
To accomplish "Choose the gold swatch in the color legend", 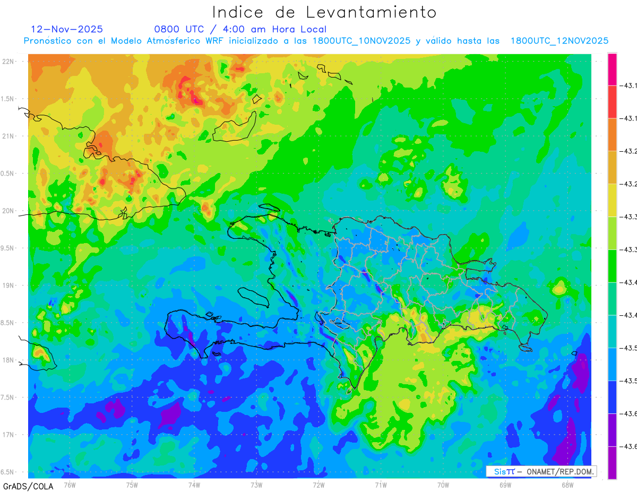I will [612, 168].
